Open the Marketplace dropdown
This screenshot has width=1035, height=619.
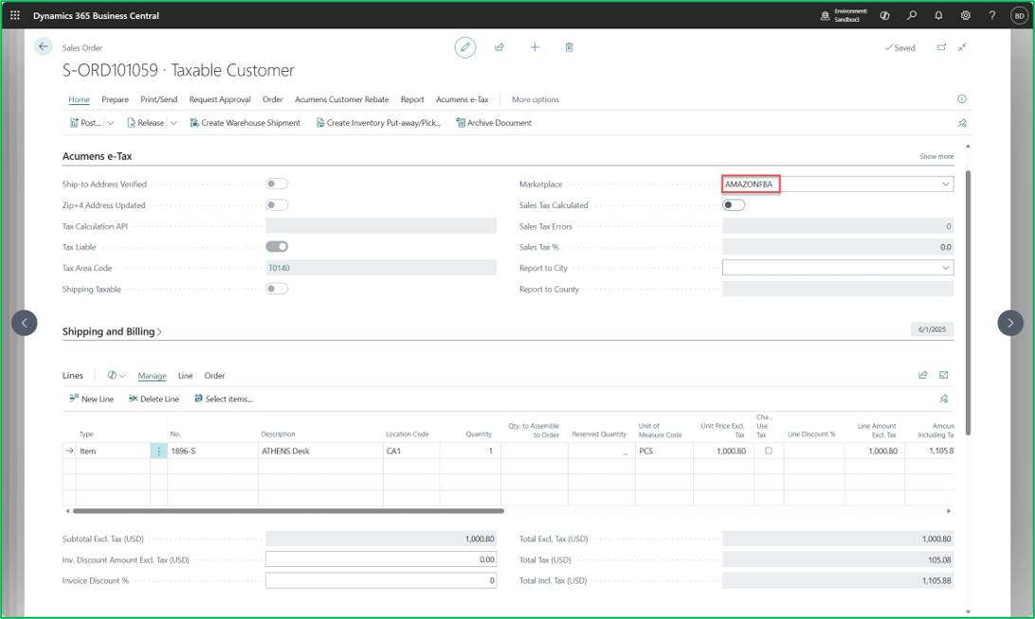click(x=945, y=184)
